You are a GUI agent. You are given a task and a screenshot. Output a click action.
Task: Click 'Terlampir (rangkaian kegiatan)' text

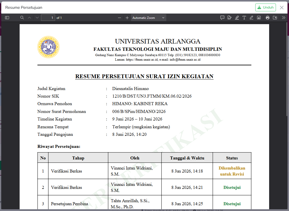(x=141, y=127)
